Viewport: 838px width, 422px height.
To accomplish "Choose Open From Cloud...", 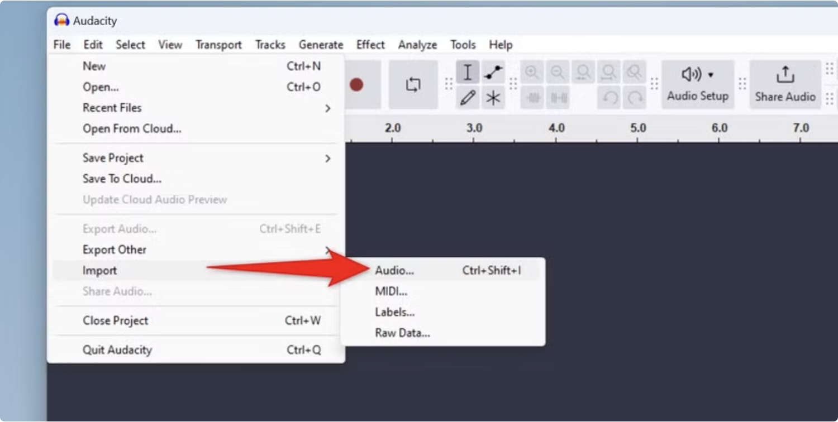I will coord(196,129).
